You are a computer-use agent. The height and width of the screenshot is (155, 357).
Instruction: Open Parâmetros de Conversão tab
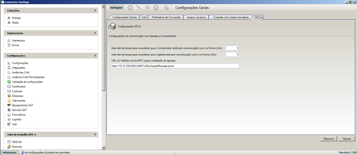click(x=166, y=17)
